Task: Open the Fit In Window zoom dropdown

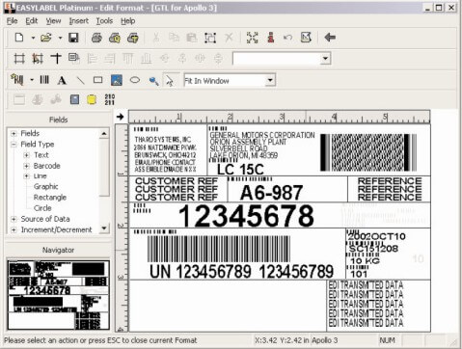Action: (x=270, y=80)
